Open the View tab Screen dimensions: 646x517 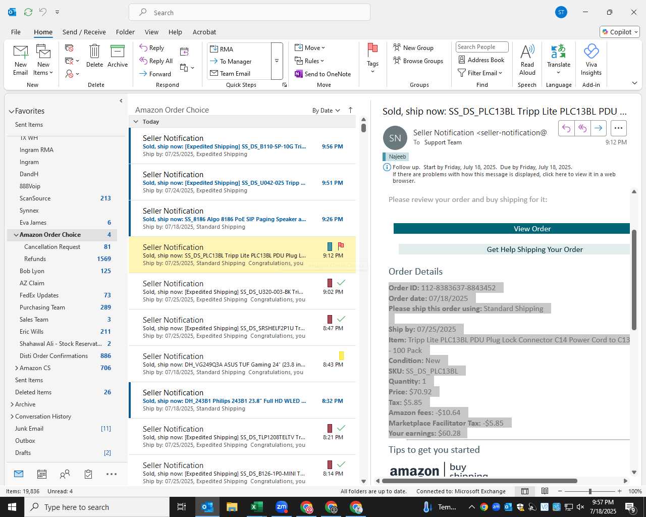point(151,32)
